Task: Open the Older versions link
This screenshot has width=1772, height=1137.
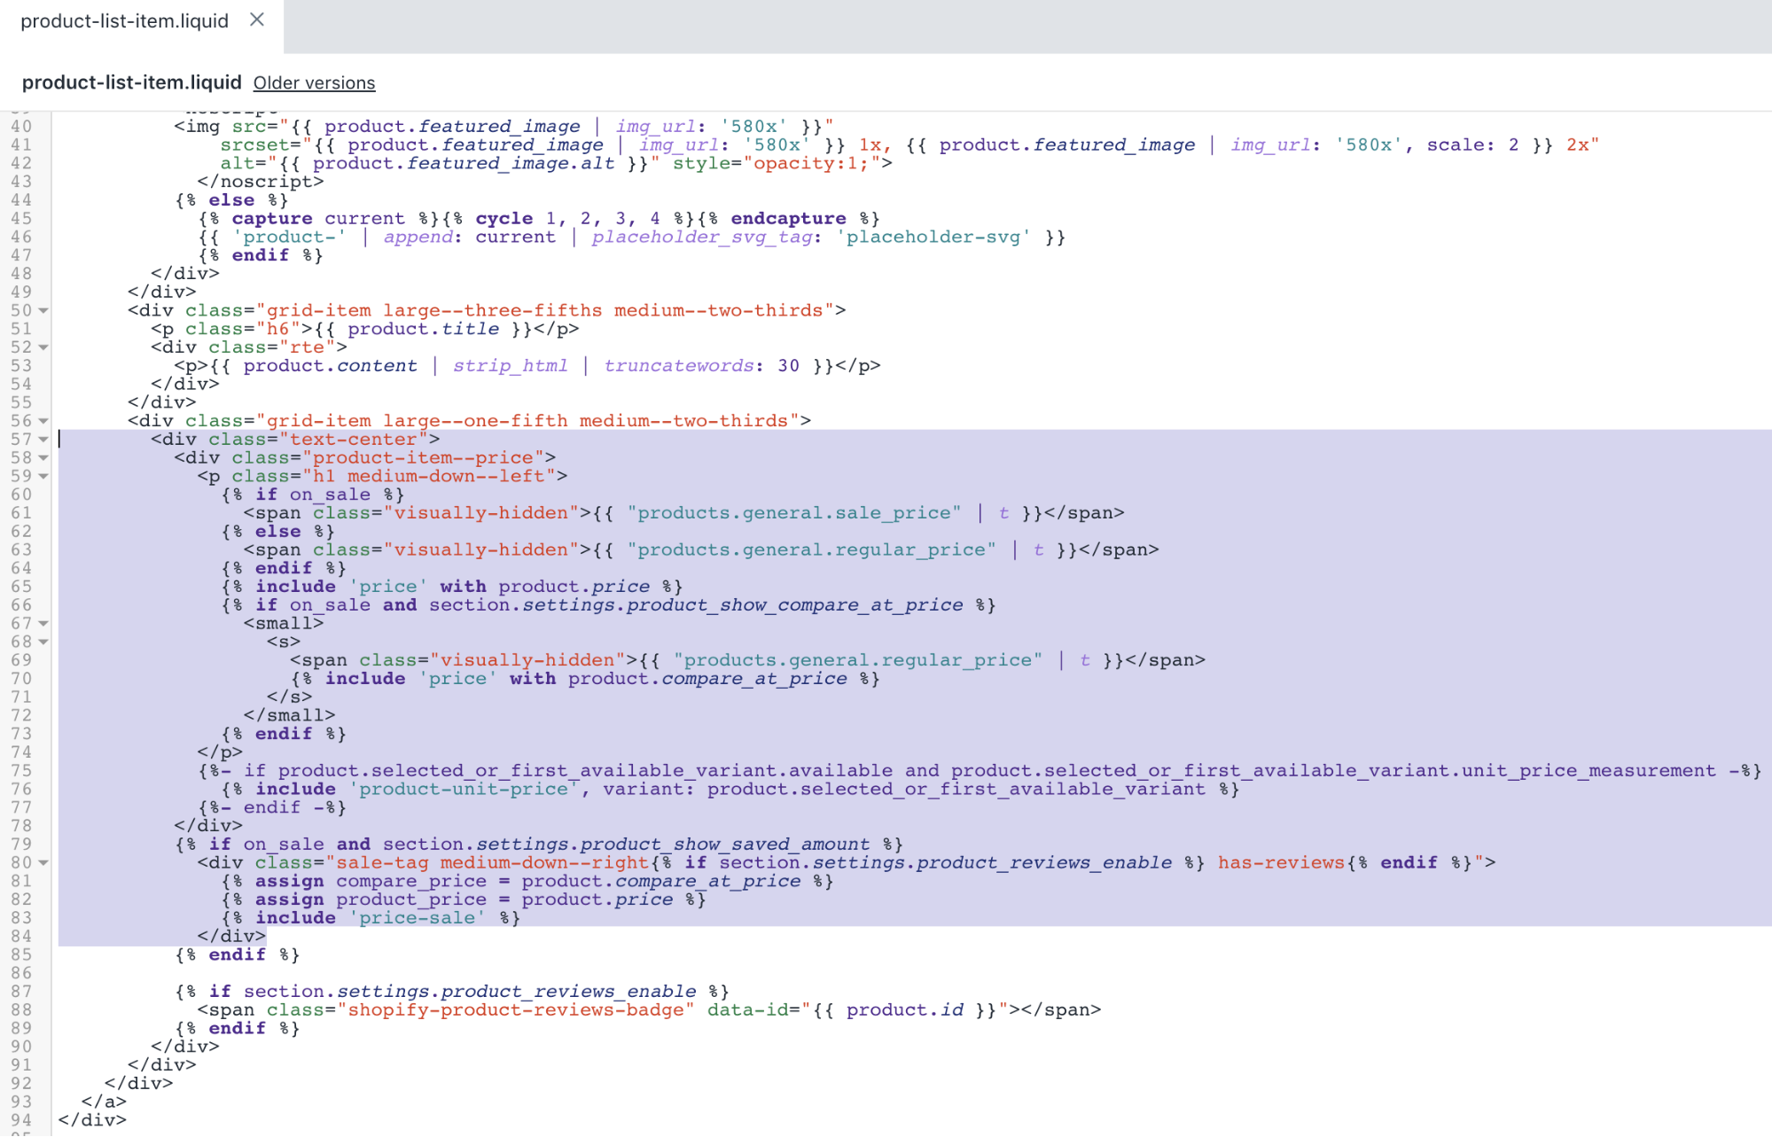Action: 314,83
